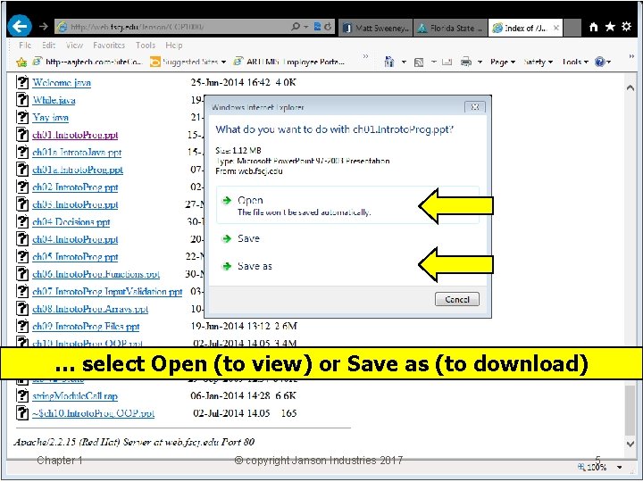Click the zoom magnifier icon in status bar

coord(581,467)
